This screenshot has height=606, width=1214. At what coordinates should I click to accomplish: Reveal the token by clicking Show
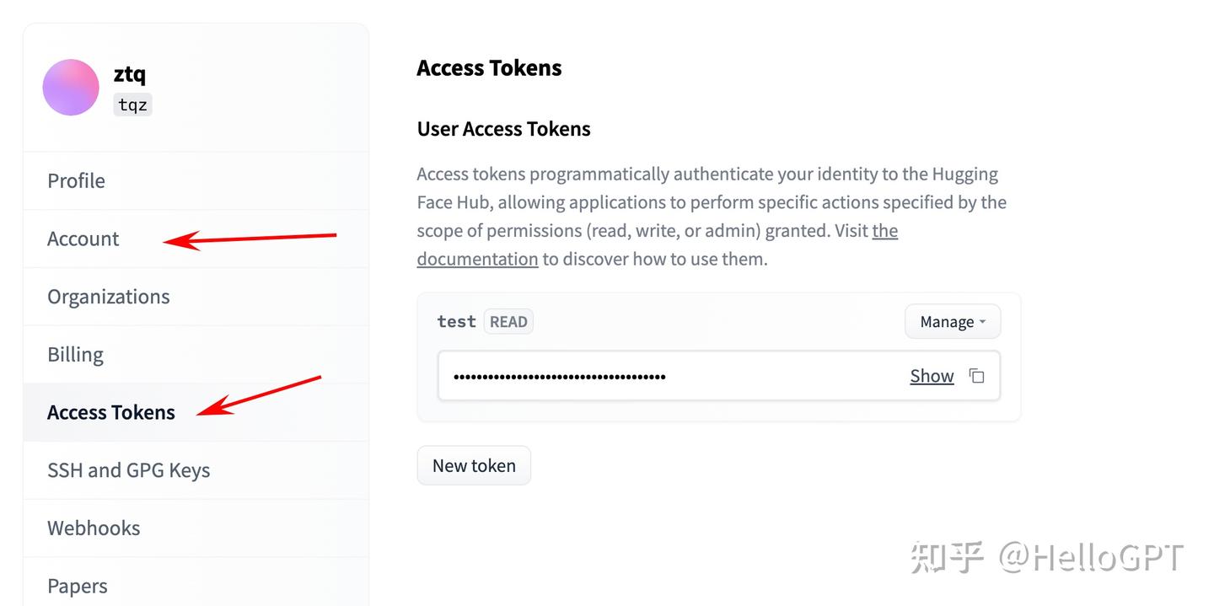(x=932, y=376)
